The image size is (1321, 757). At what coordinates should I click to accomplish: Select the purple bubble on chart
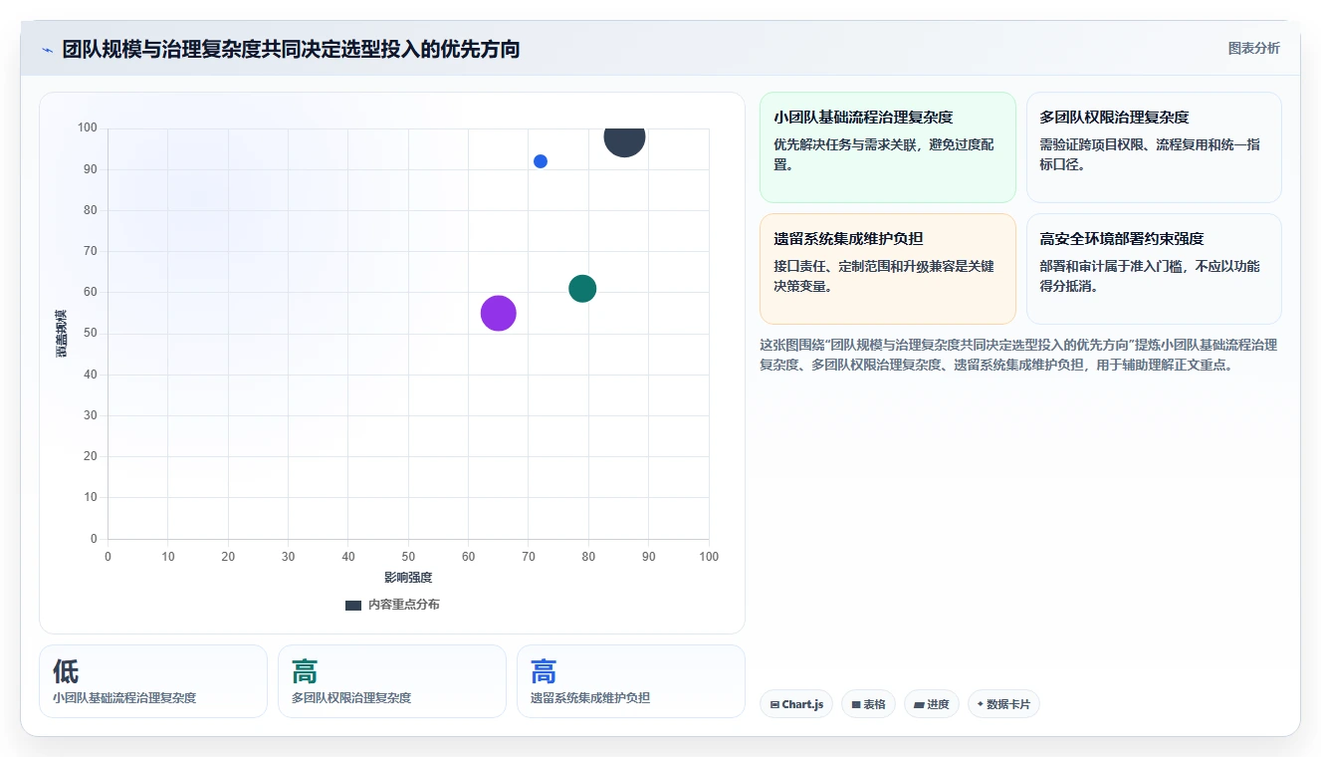498,313
